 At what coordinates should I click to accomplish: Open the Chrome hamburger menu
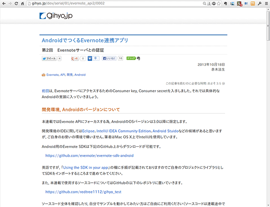click(x=266, y=4)
